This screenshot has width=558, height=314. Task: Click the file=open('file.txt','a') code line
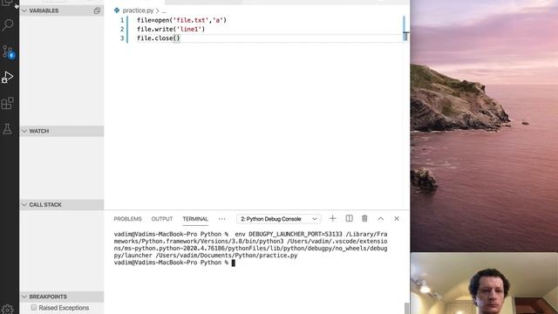coord(181,20)
